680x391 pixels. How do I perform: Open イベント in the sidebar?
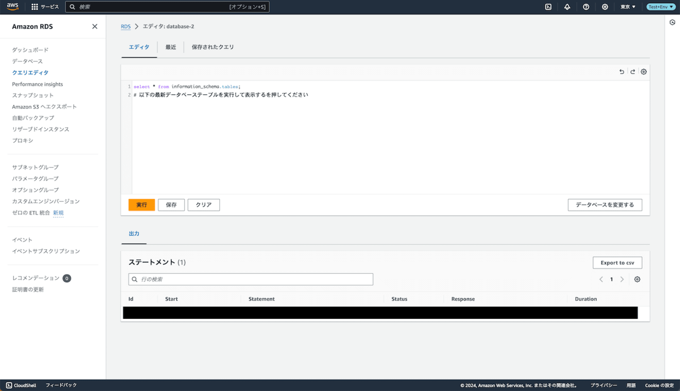point(22,240)
